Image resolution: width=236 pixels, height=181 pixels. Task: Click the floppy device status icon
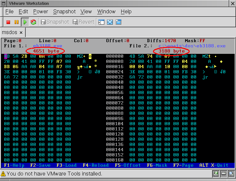(216, 174)
